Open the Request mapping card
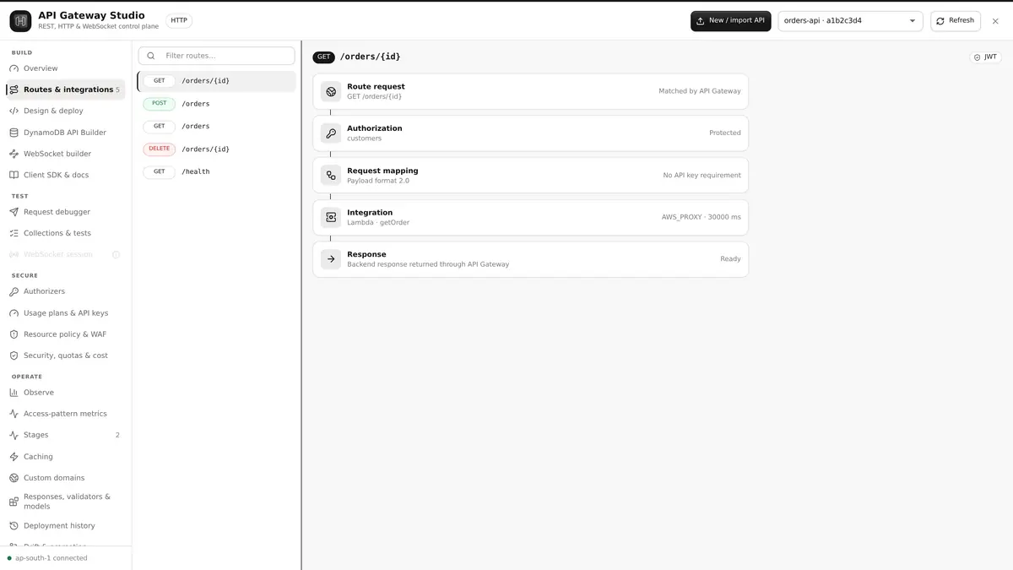This screenshot has height=570, width=1013. 530,176
